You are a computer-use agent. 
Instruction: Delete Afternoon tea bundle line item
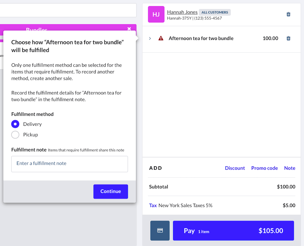point(288,38)
